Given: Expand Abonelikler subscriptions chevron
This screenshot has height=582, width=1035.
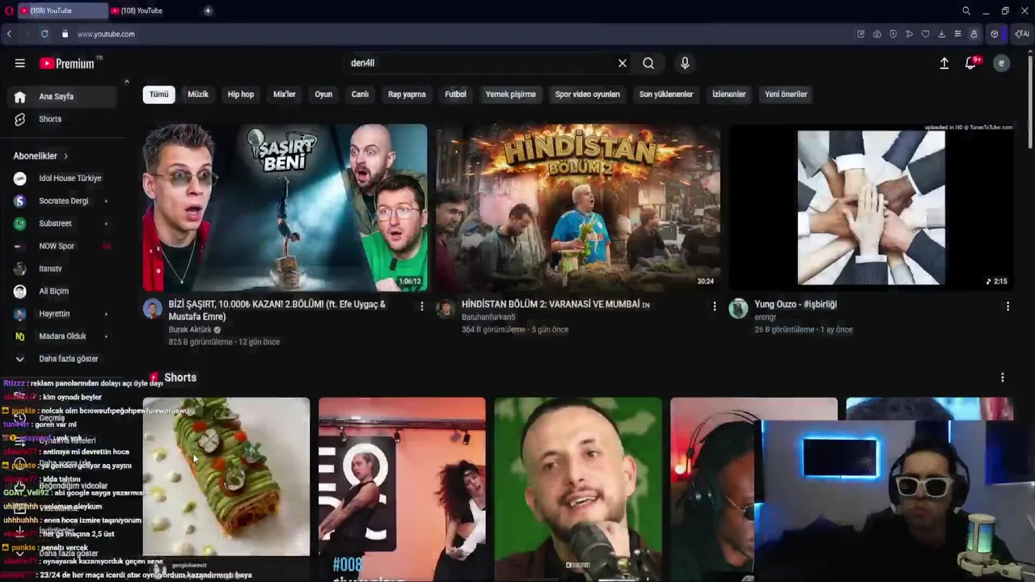Looking at the screenshot, I should [65, 156].
